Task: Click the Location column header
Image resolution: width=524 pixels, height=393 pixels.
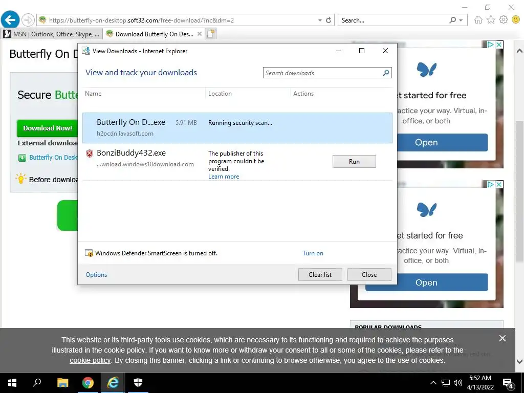Action: [220, 94]
